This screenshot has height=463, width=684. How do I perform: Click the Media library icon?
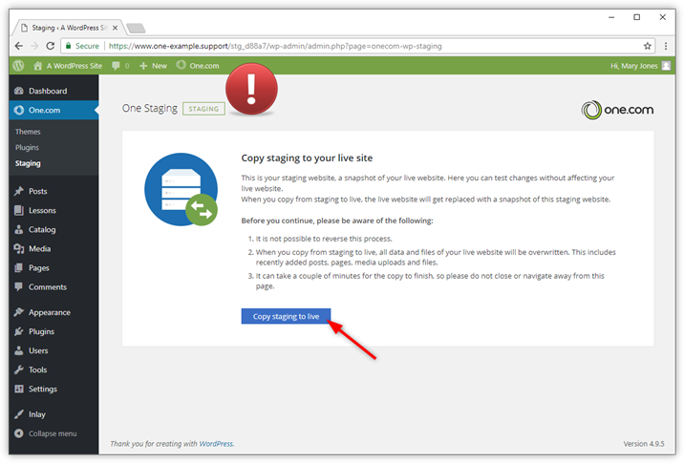(x=19, y=249)
